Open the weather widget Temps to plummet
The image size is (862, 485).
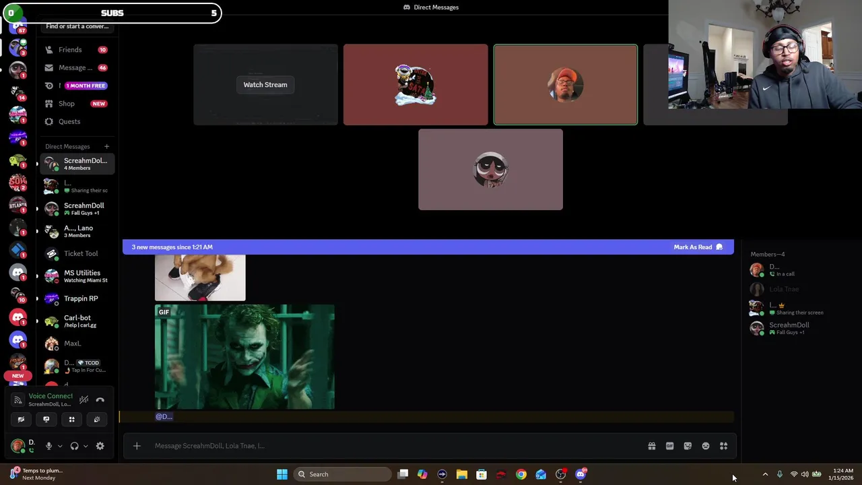(38, 474)
